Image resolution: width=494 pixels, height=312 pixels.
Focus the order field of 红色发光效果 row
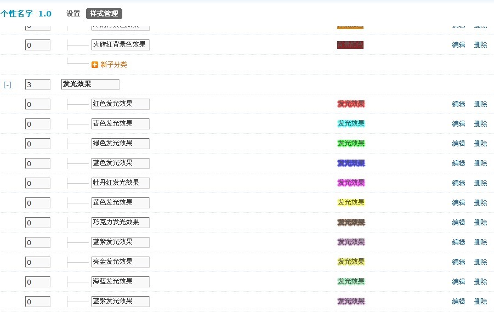[x=37, y=104]
